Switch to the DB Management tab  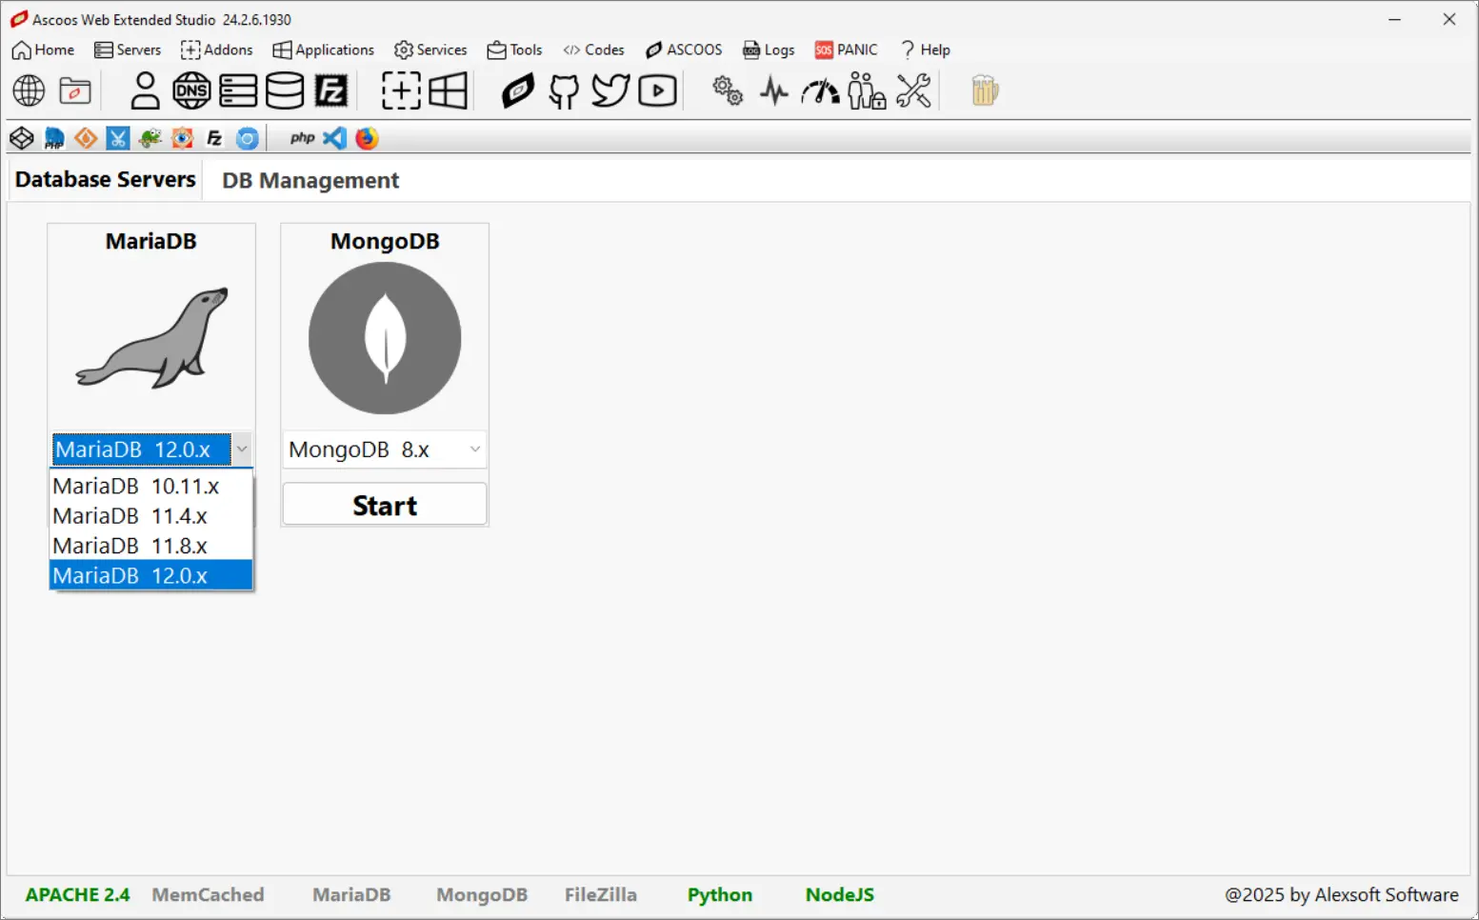click(310, 181)
